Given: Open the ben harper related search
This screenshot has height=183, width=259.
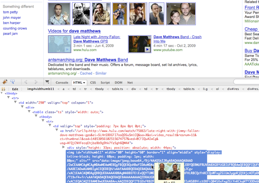Looking at the screenshot, I should tap(12, 23).
